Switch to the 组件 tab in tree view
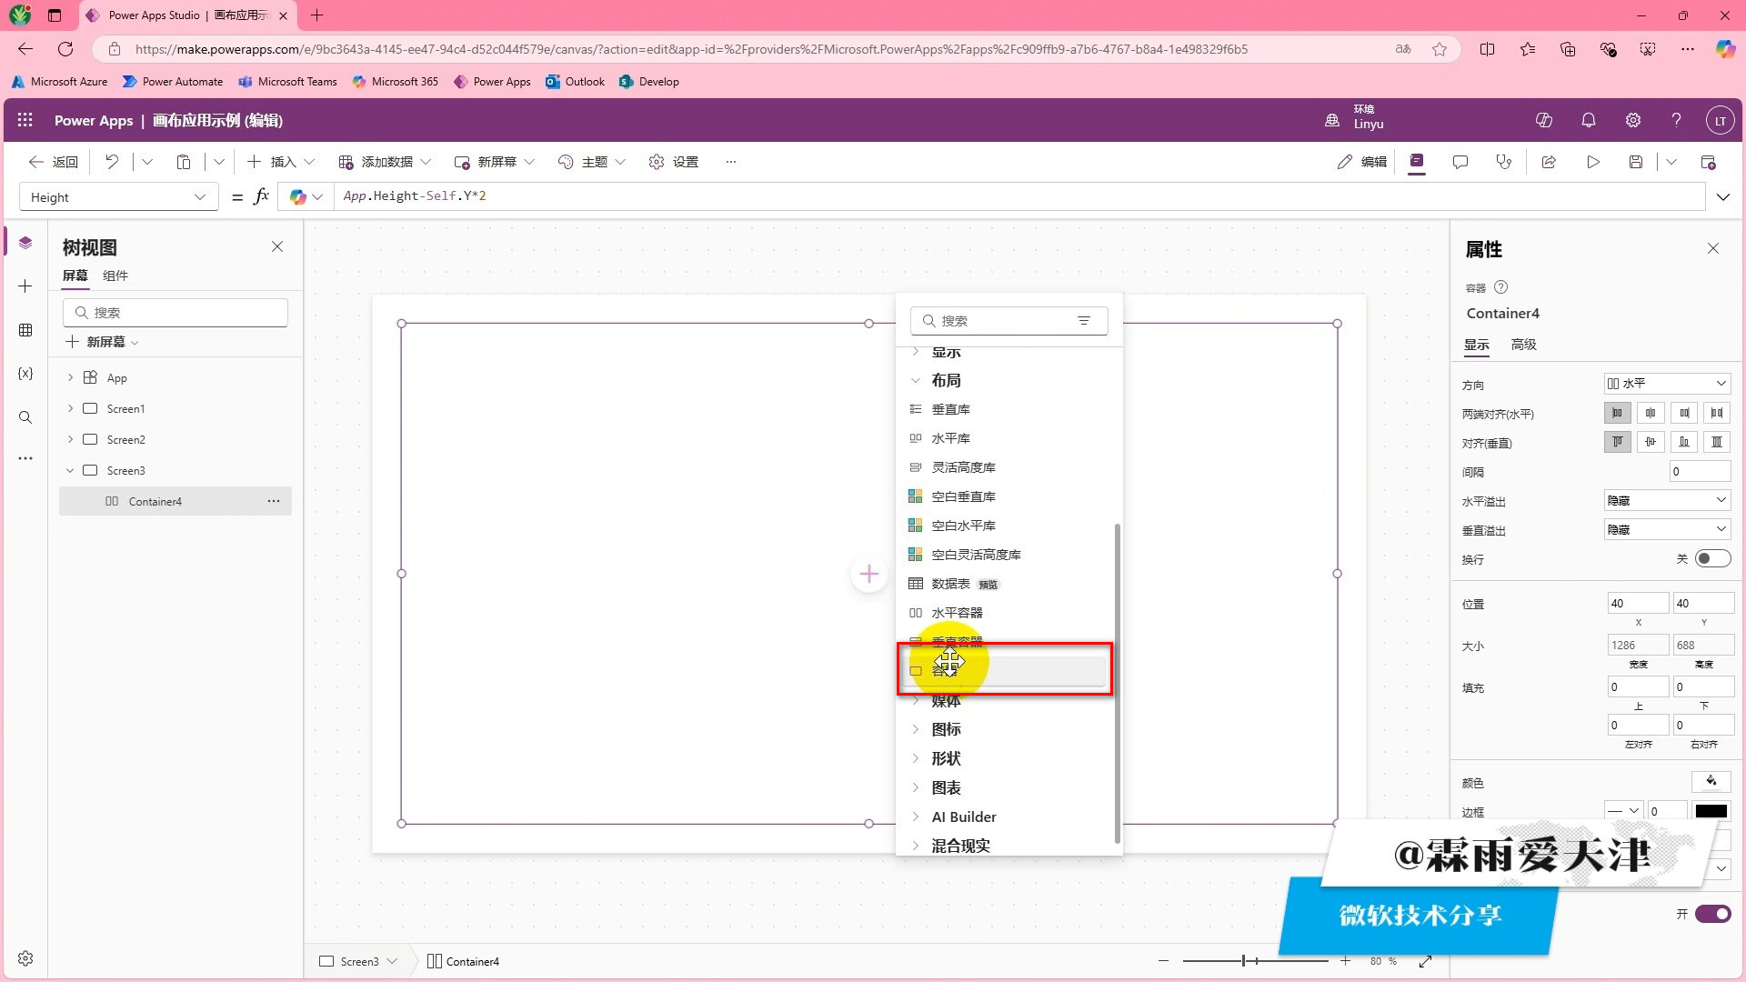1746x982 pixels. [115, 276]
